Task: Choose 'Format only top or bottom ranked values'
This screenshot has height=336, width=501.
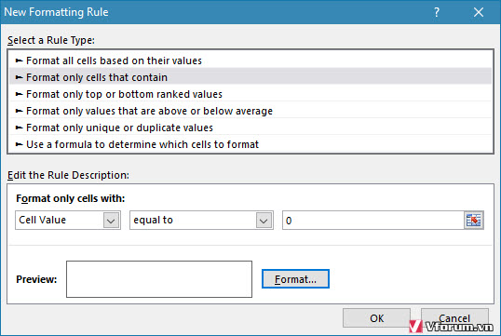Action: [250, 94]
